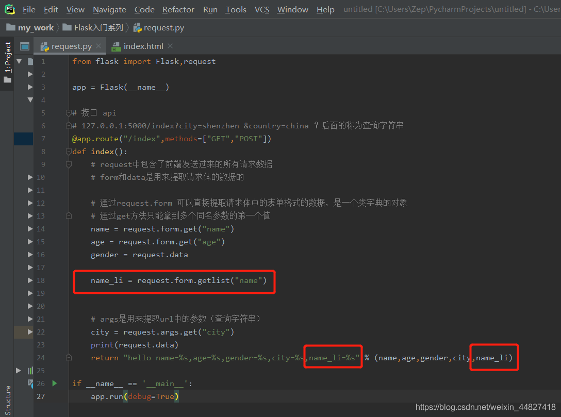561x417 pixels.
Task: Expand the tree arrow beside line number 22
Action: pyautogui.click(x=30, y=331)
